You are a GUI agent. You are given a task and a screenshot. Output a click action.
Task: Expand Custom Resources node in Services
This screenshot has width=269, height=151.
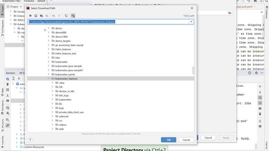(x=17, y=147)
